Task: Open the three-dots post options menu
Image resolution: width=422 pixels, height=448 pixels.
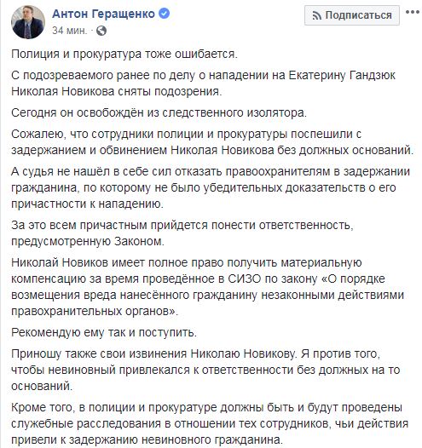Action: point(413,12)
